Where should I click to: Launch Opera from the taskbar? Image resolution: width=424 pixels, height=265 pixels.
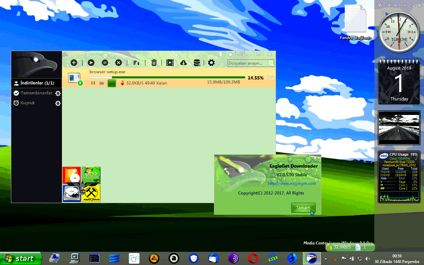click(253, 258)
